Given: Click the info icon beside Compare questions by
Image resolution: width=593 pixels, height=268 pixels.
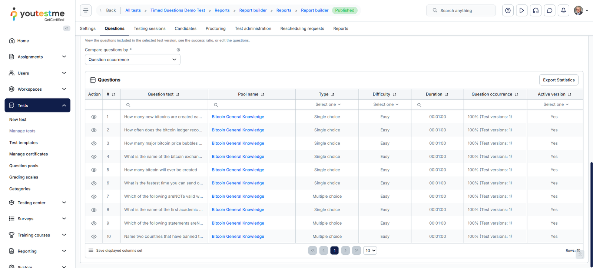Looking at the screenshot, I should click(x=178, y=50).
